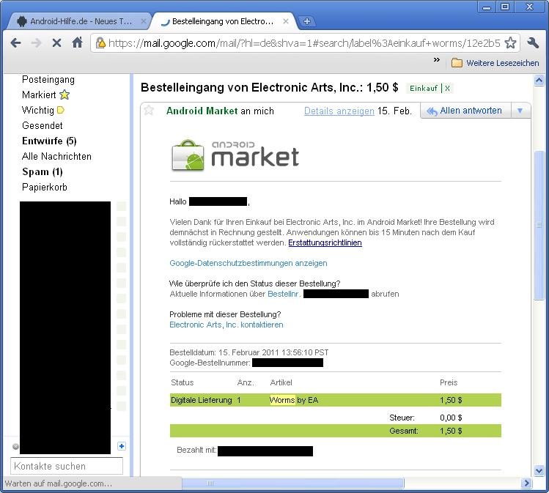Viewport: 549px width, 493px height.
Task: Expand the reply options dropdown arrow
Action: pos(520,111)
